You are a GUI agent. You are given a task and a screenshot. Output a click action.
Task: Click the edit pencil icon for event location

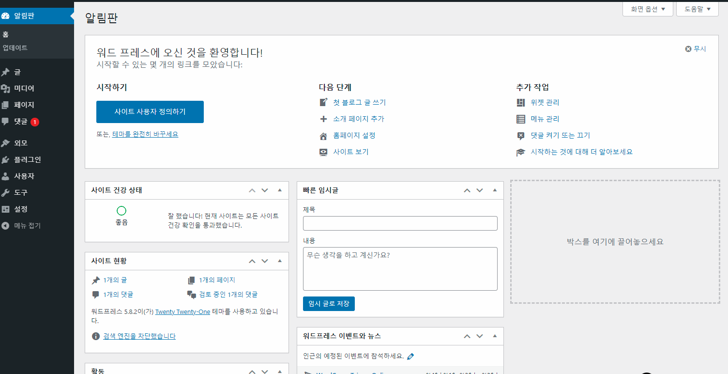click(x=410, y=357)
